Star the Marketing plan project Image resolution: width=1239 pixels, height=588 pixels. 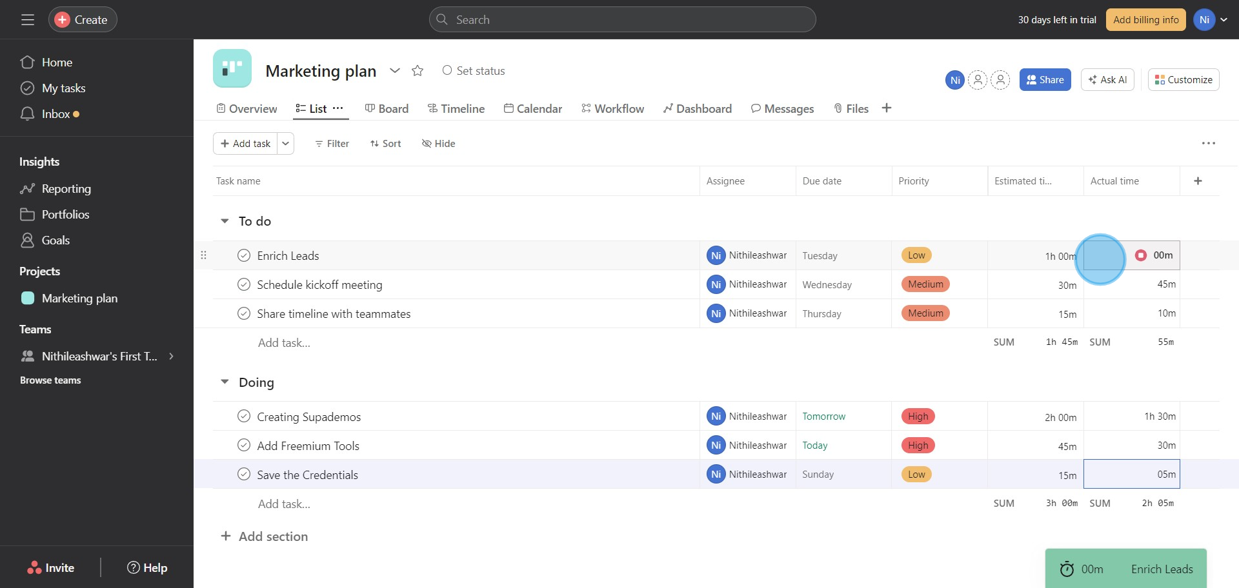(418, 71)
